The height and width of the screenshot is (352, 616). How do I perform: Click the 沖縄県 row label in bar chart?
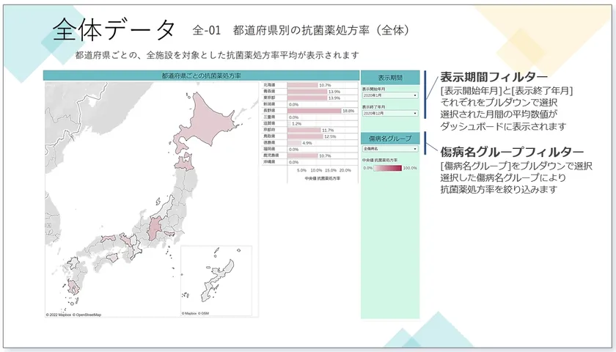point(270,162)
